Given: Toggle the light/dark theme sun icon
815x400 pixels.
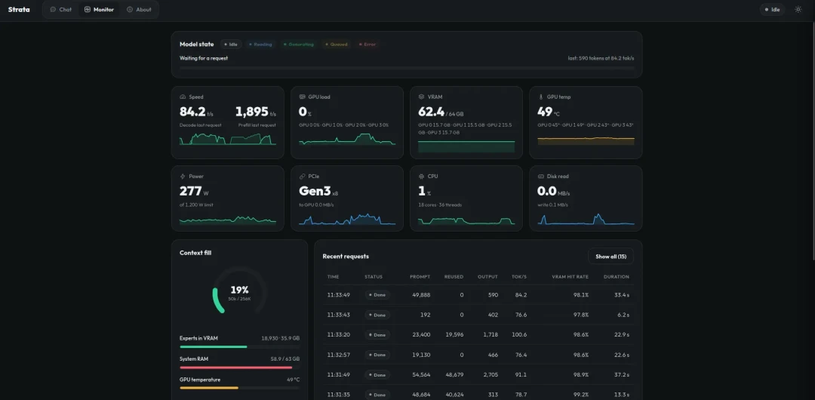Looking at the screenshot, I should click(798, 9).
